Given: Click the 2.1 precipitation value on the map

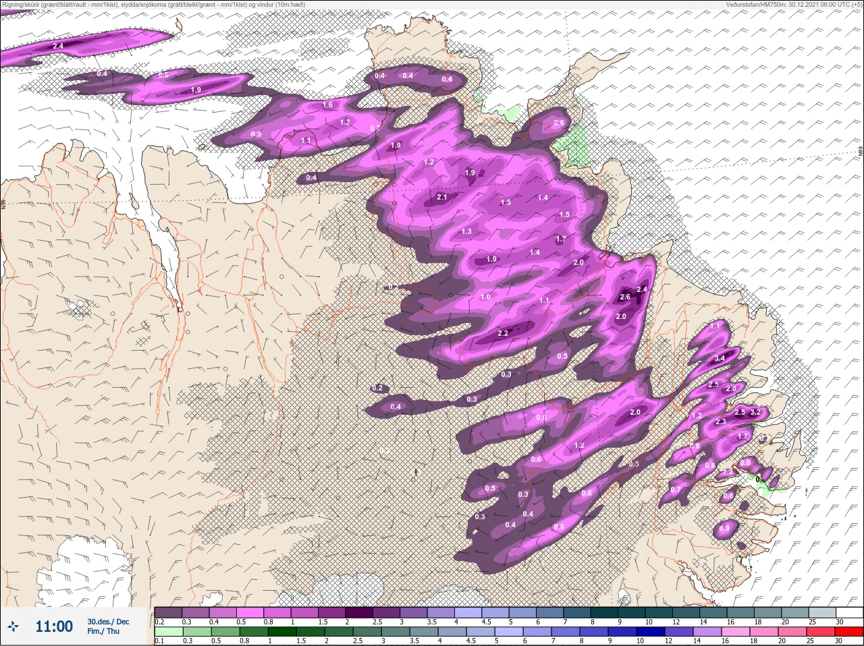Looking at the screenshot, I should click(x=443, y=198).
